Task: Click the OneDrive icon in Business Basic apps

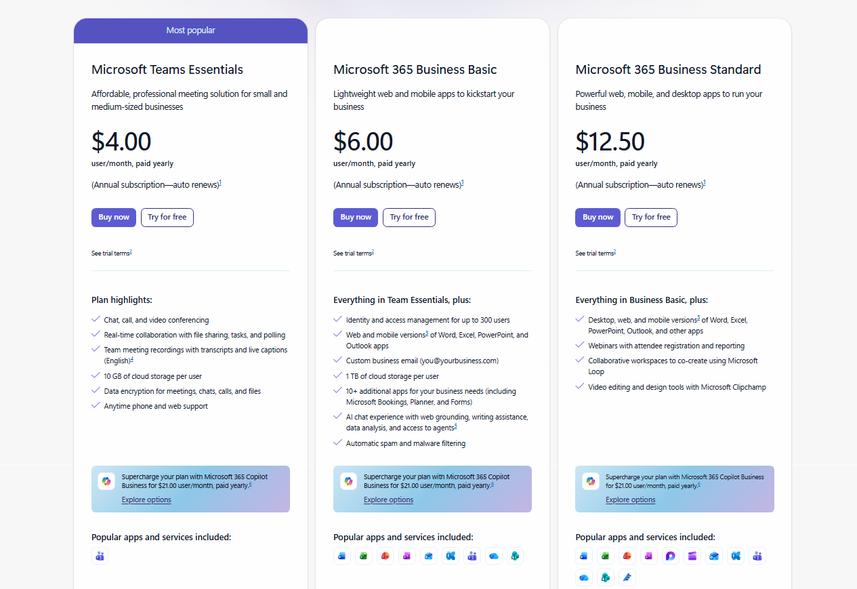Action: (494, 556)
